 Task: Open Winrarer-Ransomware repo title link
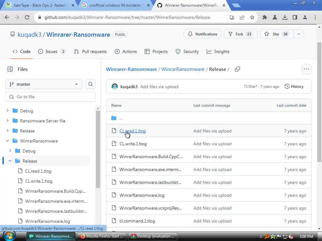(78, 35)
